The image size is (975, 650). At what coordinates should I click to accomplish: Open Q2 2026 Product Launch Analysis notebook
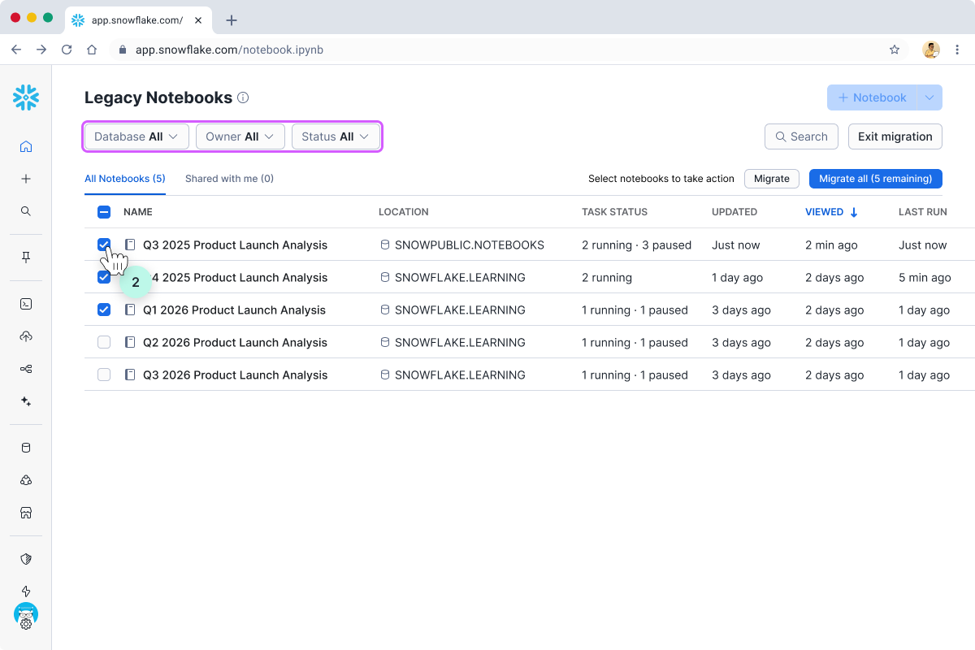(236, 342)
